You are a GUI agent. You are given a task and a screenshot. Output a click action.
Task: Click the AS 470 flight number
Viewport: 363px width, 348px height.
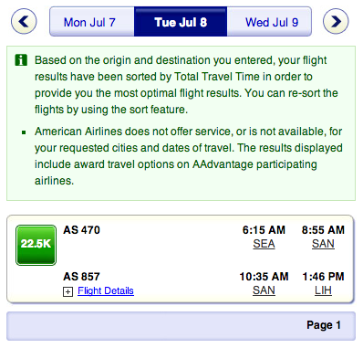[x=81, y=230]
